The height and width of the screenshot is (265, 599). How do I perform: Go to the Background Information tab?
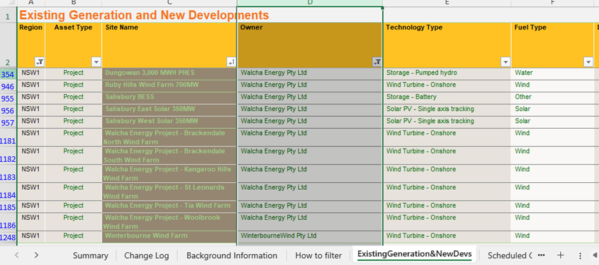tap(232, 255)
